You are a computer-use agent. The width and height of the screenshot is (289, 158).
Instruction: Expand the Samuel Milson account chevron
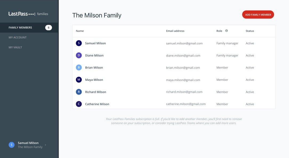coord(45,145)
